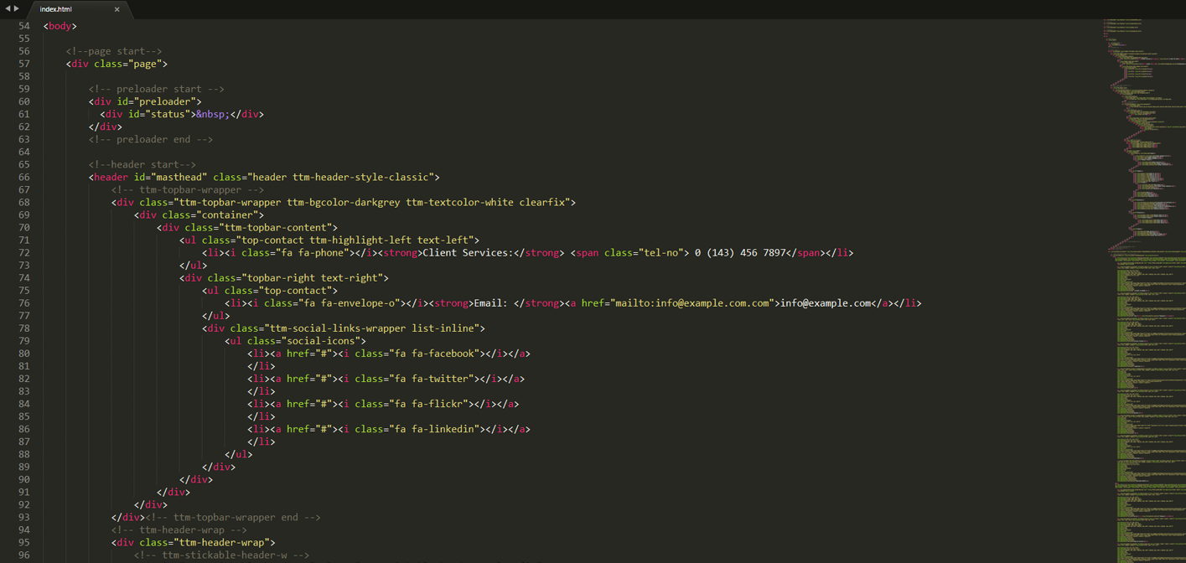Click the Client Services: text

click(468, 252)
